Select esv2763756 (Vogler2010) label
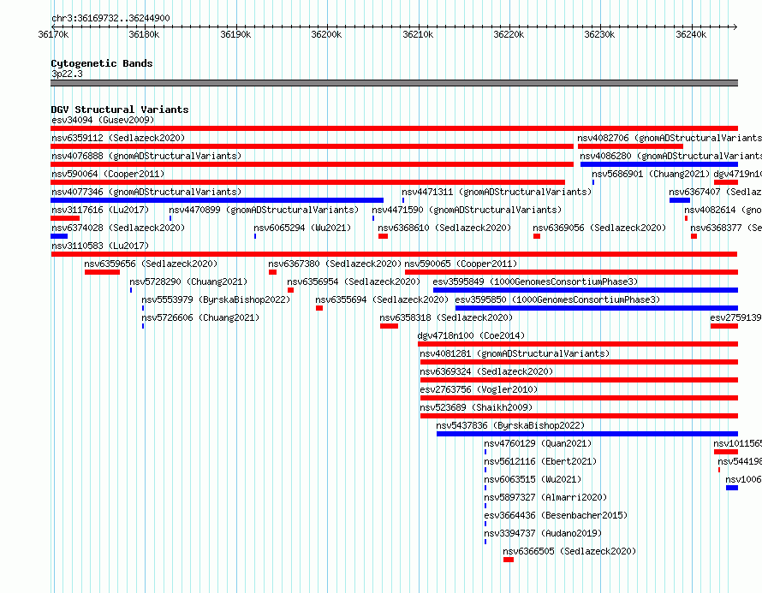Image resolution: width=762 pixels, height=593 pixels. click(x=479, y=389)
